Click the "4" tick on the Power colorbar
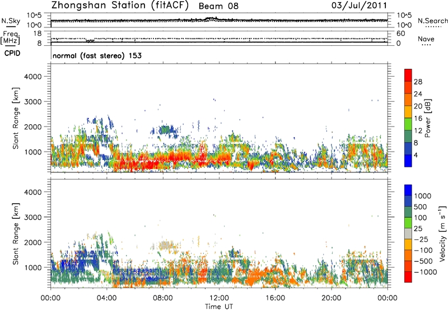 [x=416, y=156]
